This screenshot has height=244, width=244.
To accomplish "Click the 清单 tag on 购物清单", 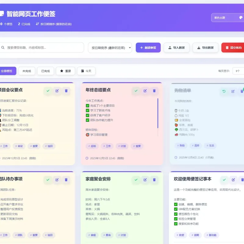I will 196,145.
